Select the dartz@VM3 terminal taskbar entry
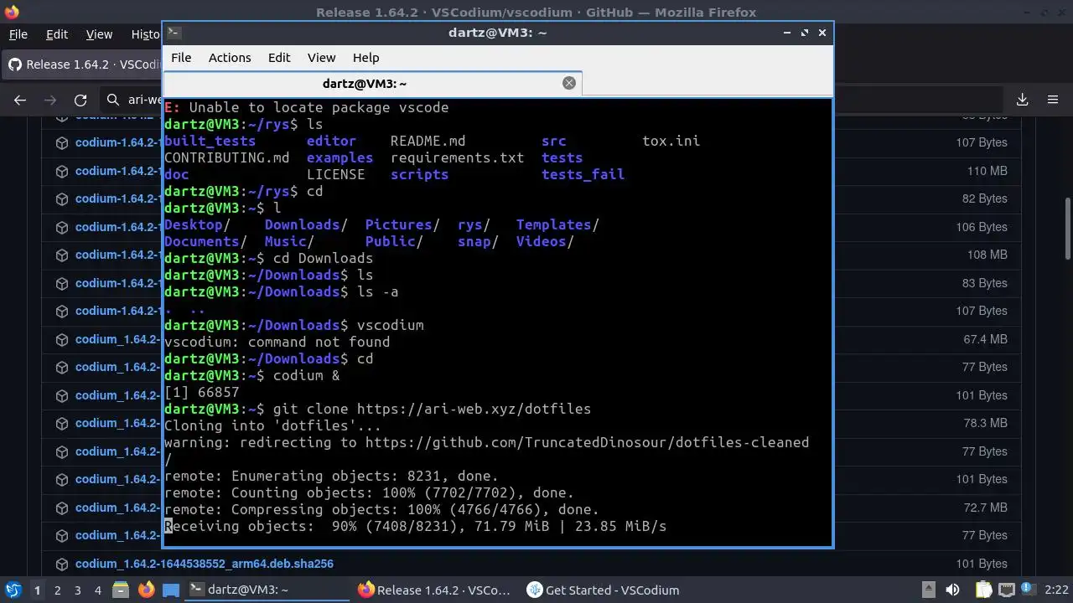 267,590
